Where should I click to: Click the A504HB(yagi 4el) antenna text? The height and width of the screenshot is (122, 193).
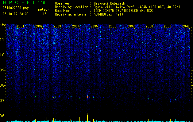[x=108, y=14]
